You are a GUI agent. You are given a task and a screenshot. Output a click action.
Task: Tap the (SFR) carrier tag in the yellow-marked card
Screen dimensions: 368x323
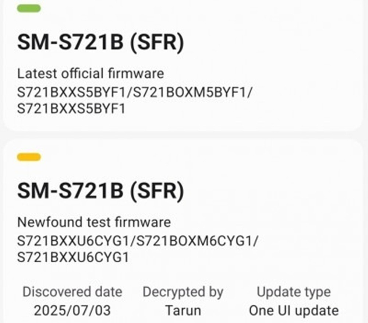coord(156,191)
